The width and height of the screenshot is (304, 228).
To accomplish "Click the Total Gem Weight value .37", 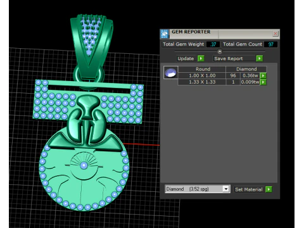I will coord(213,44).
